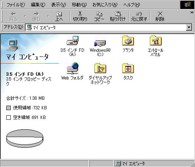Image resolution: width=195 pixels, height=167 pixels.
Task: Select the タスク folder icon
Action: tap(128, 68)
